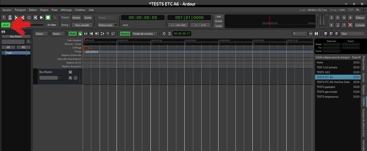Click the red X feedback alert button

tap(350, 25)
